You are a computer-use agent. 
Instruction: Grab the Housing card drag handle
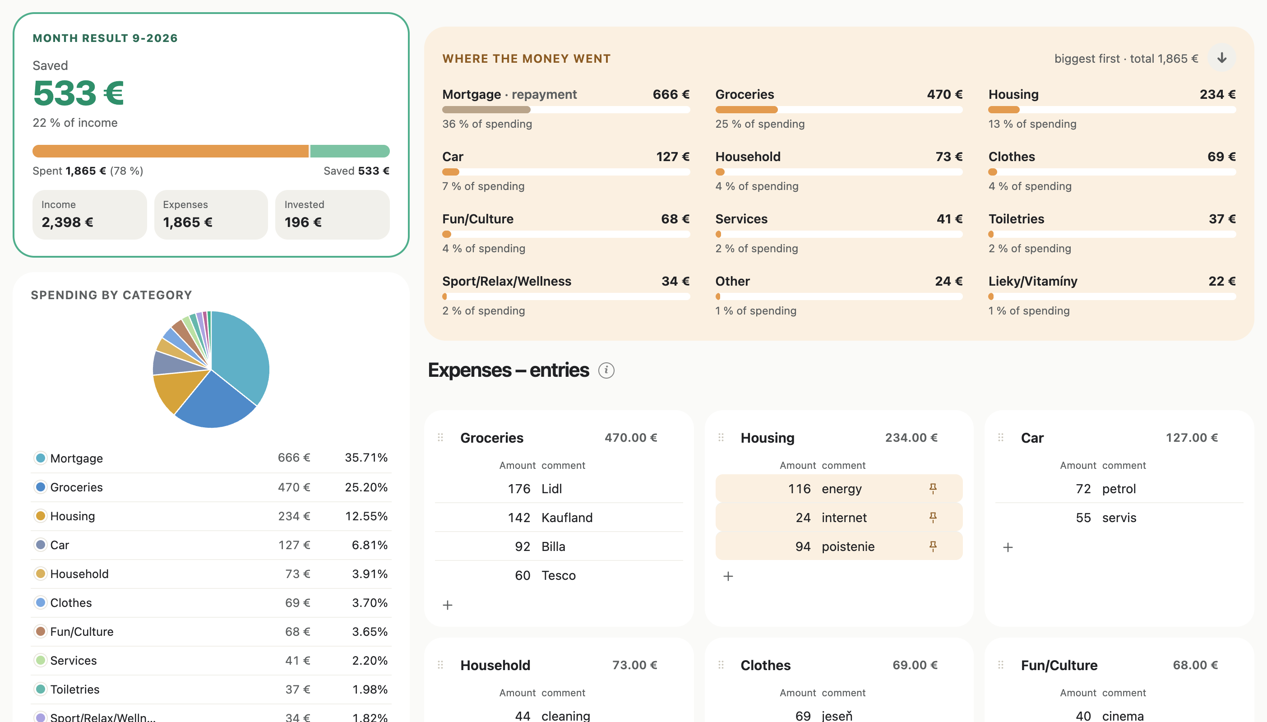pos(721,437)
